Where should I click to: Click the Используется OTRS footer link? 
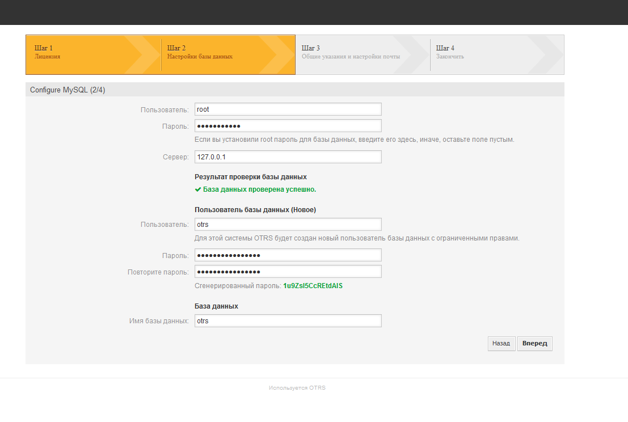point(297,388)
